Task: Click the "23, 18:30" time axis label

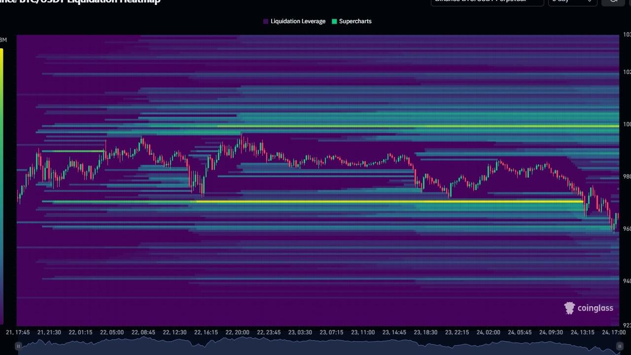Action: coord(425,332)
